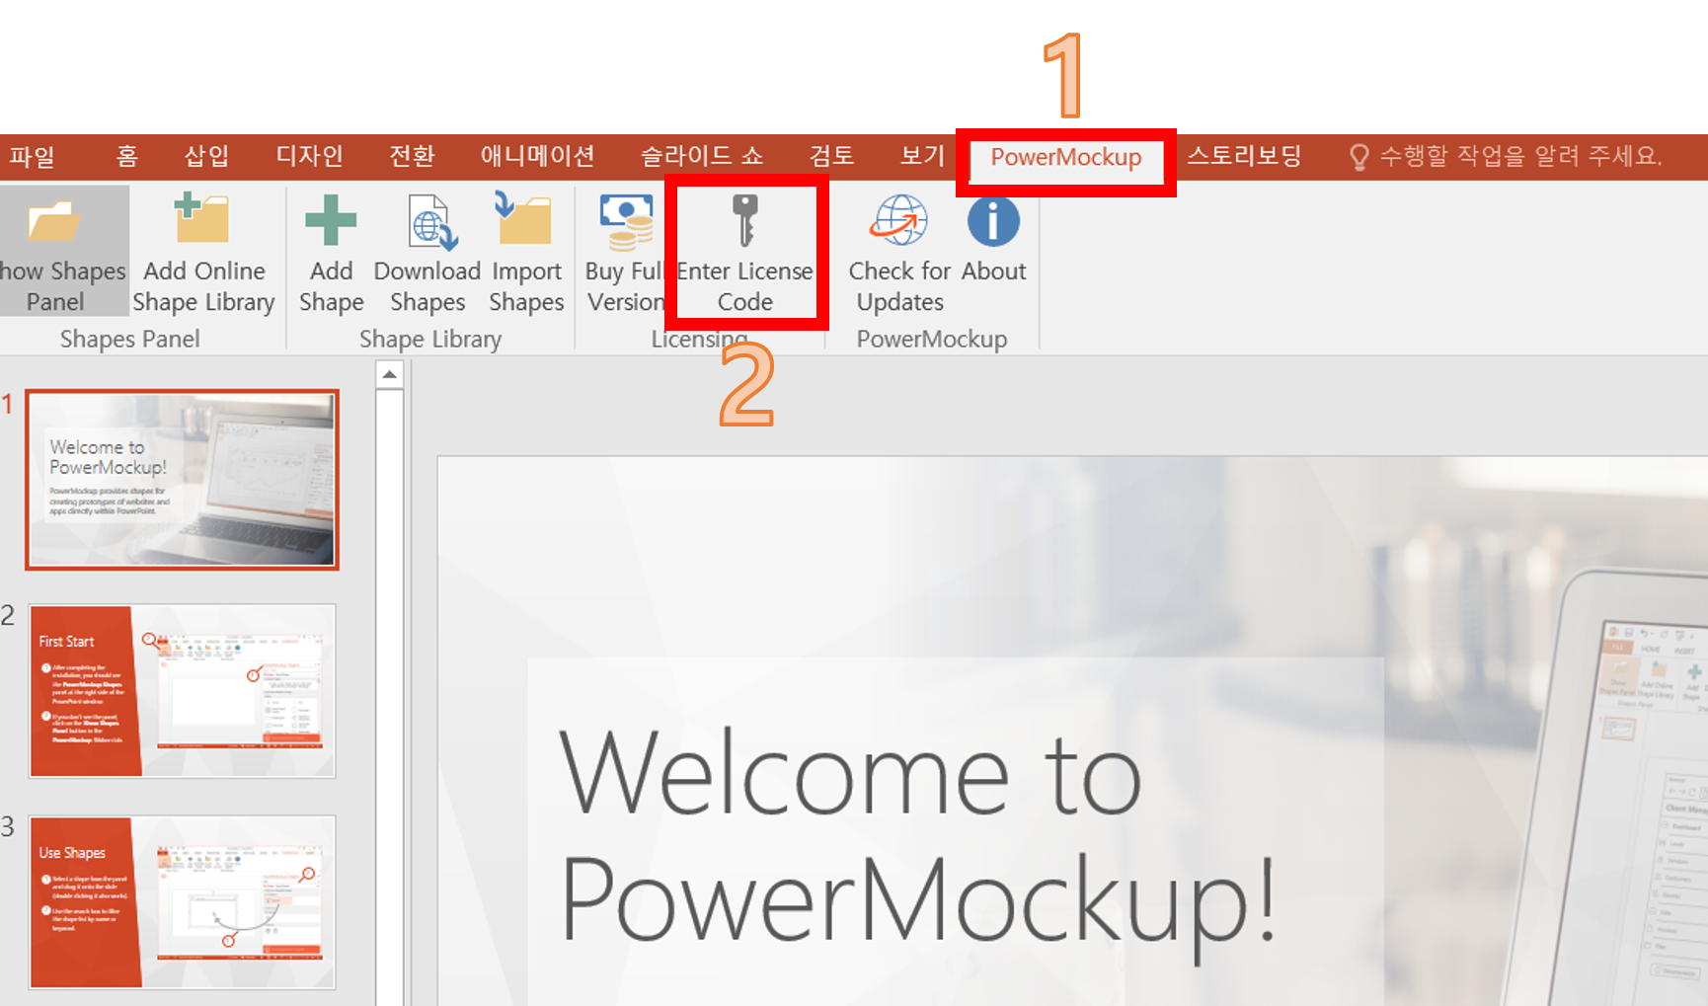1708x1006 pixels.
Task: Open the 보기 tab
Action: tap(922, 156)
